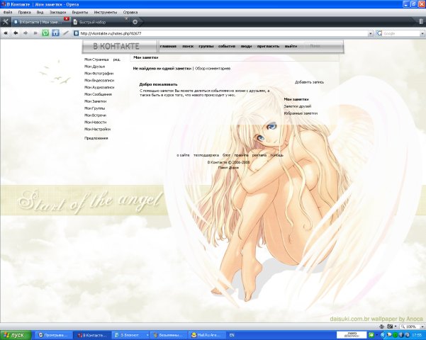
Task: Click the В Контакте logo
Action: pos(116,47)
